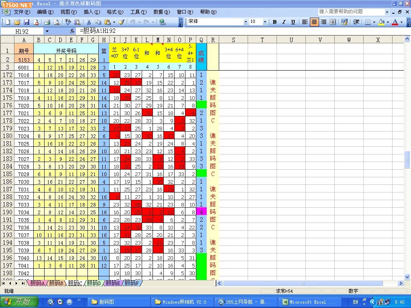The height and width of the screenshot is (308, 411).
Task: Open the help search box dropdown
Action: tap(387, 12)
